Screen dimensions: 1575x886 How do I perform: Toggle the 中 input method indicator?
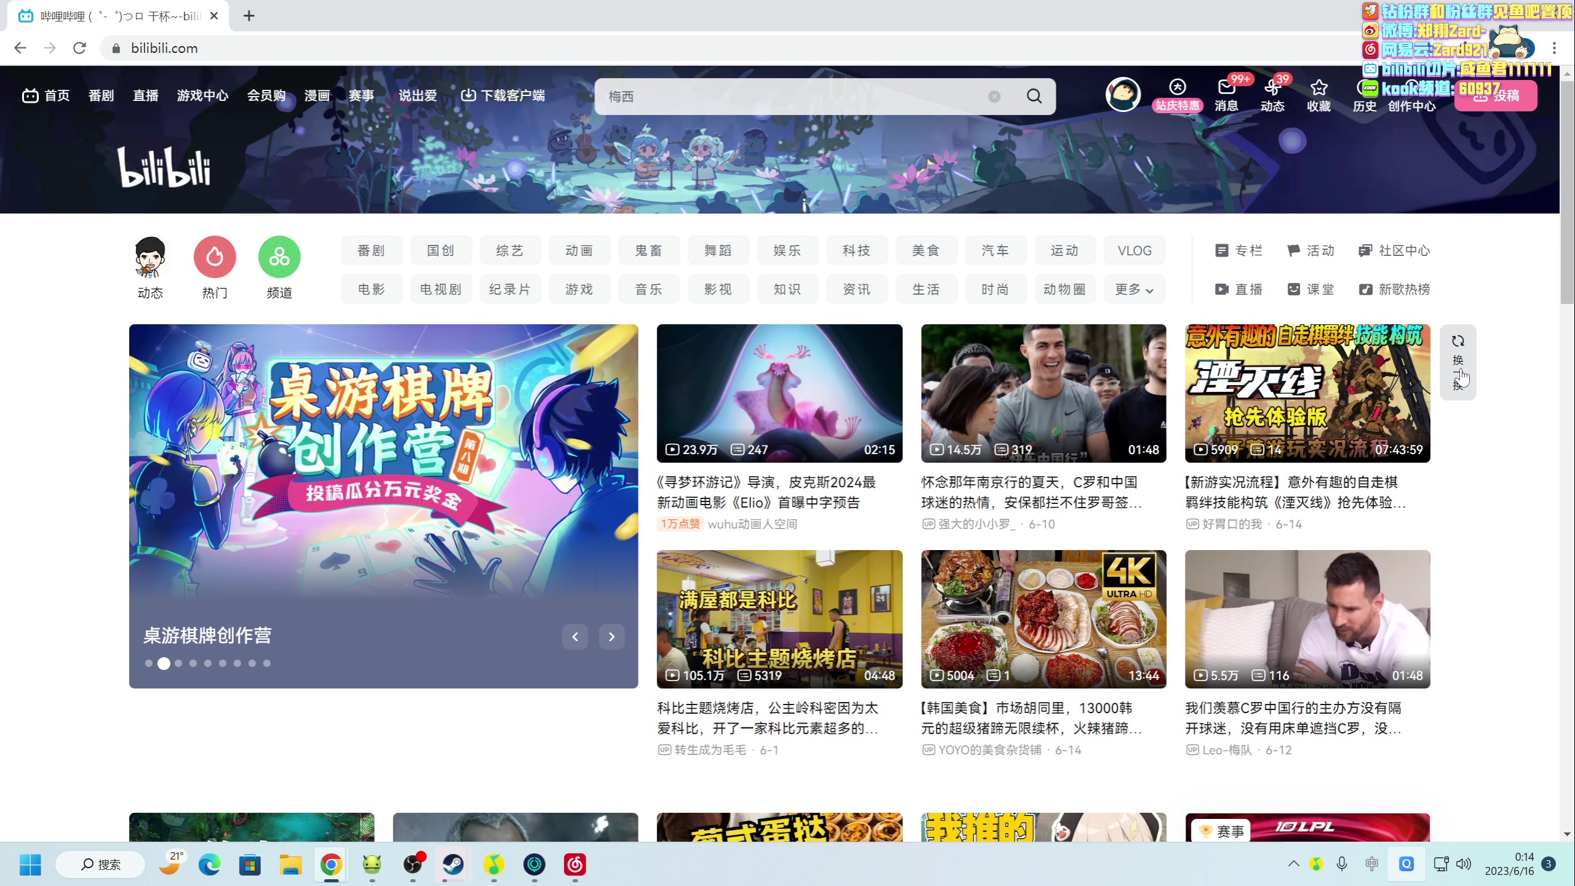click(x=1371, y=864)
